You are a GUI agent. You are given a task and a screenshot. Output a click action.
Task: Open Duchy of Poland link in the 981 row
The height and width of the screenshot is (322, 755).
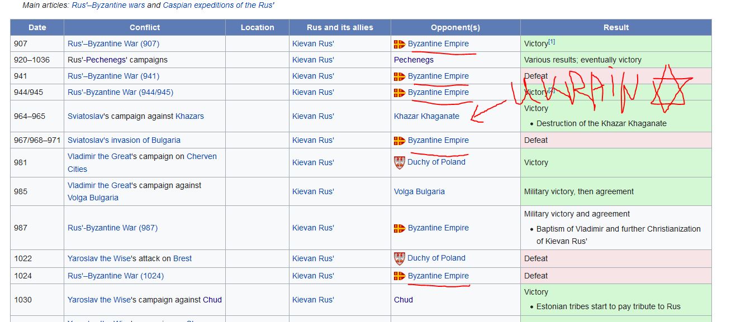436,162
